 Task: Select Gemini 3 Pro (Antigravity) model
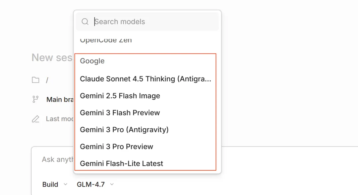coord(124,130)
